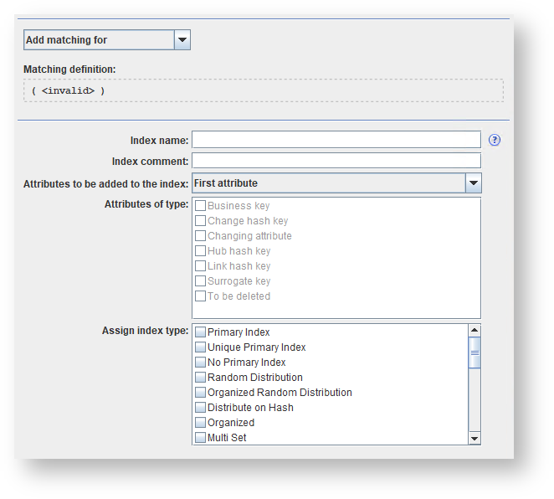The width and height of the screenshot is (554, 499).
Task: Click the index type list scroll-up arrow
Action: point(474,331)
